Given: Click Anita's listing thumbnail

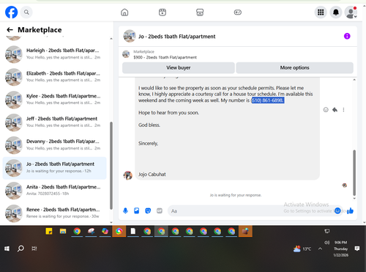Looking at the screenshot, I should (14, 191).
